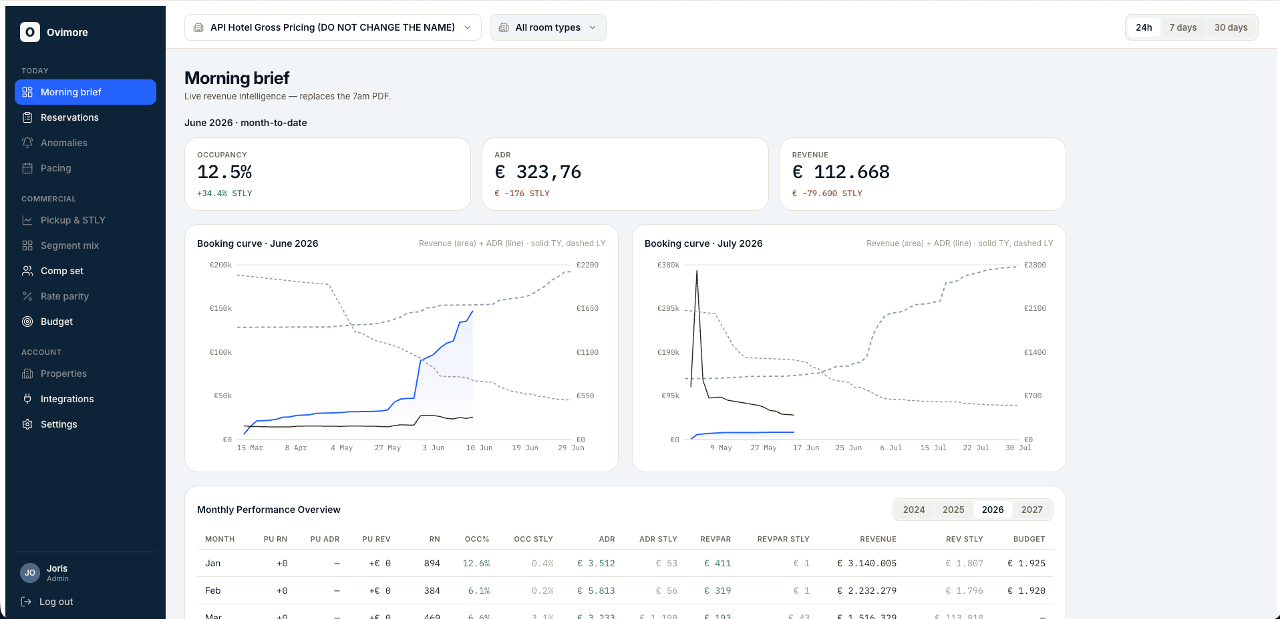Select year 2025 in Monthly Performance
This screenshot has width=1280, height=619.
click(x=953, y=510)
